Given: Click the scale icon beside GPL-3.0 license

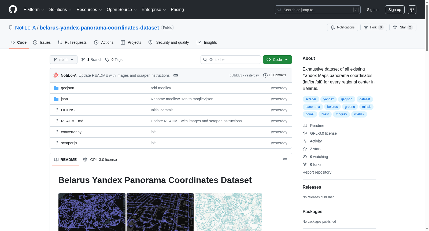Looking at the screenshot, I should (305, 133).
